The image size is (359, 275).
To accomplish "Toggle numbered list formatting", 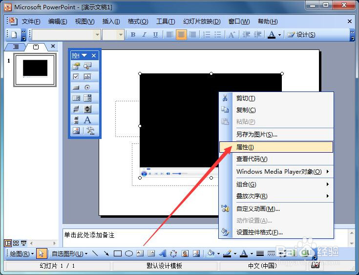I will click(207, 35).
